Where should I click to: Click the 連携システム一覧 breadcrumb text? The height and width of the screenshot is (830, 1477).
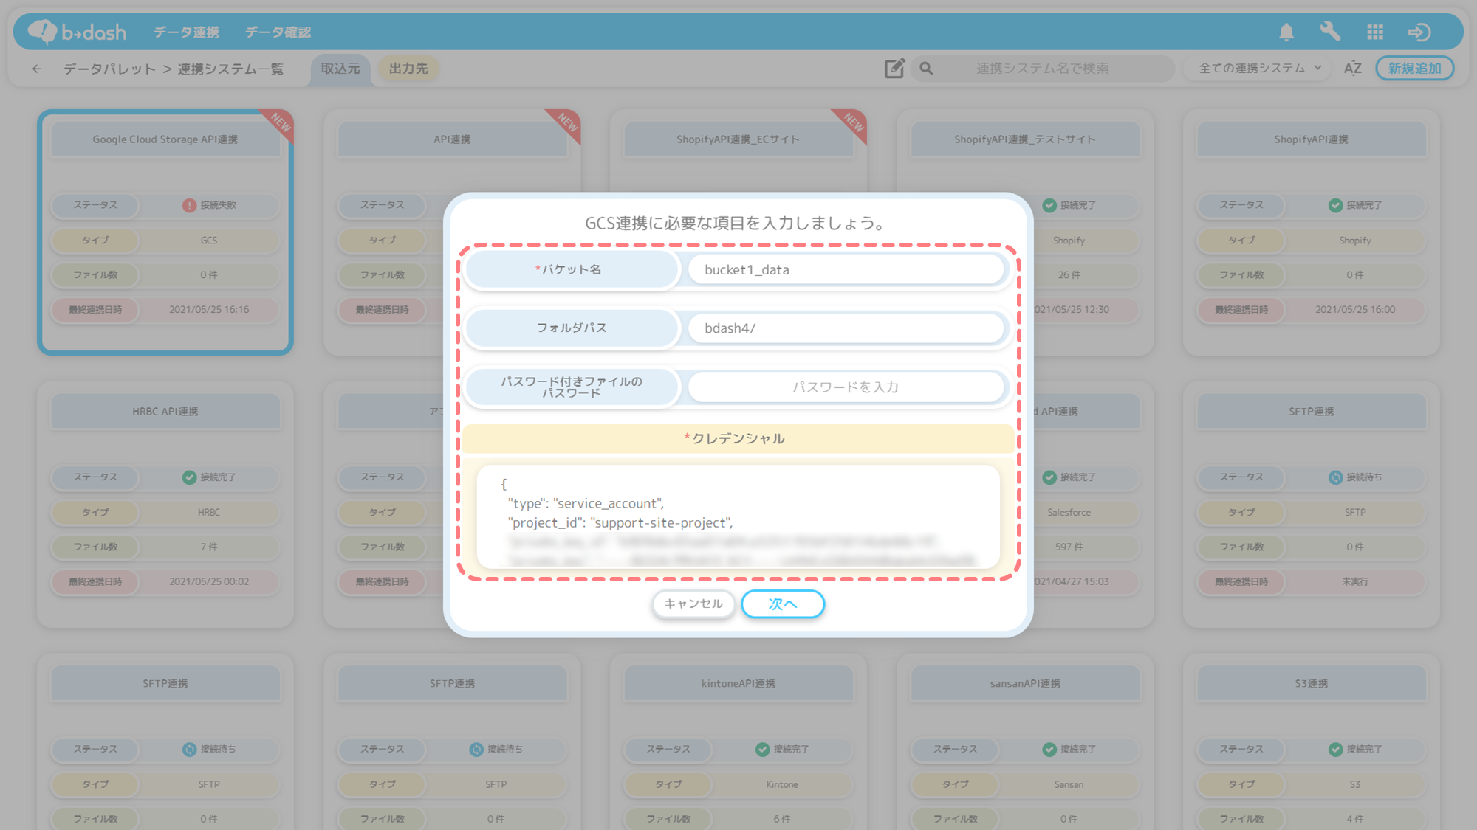(x=230, y=69)
